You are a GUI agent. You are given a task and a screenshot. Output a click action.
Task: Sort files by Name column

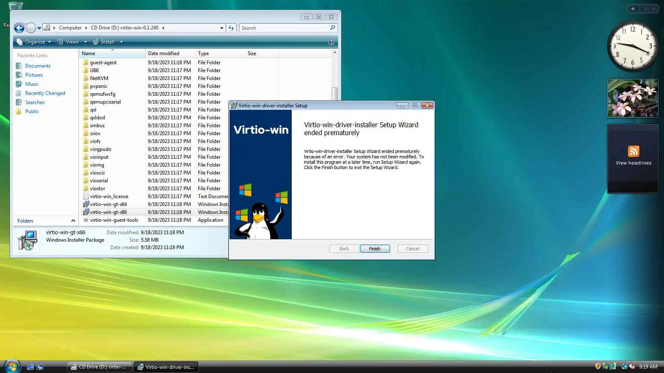click(112, 53)
